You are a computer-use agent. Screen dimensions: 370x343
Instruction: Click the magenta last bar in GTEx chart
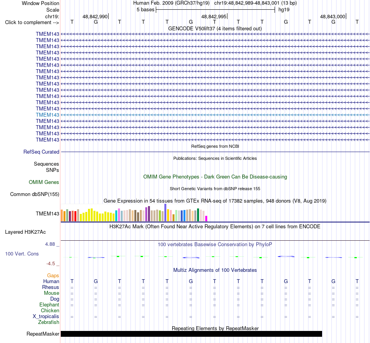pyautogui.click(x=206, y=219)
